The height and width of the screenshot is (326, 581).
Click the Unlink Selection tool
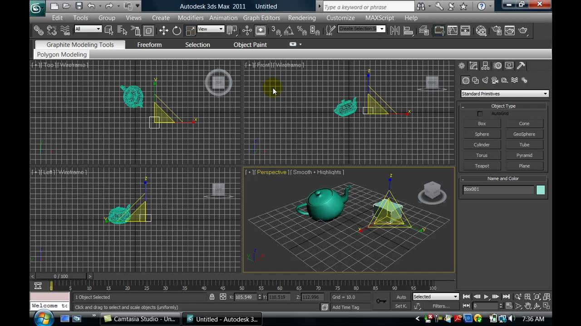[52, 30]
